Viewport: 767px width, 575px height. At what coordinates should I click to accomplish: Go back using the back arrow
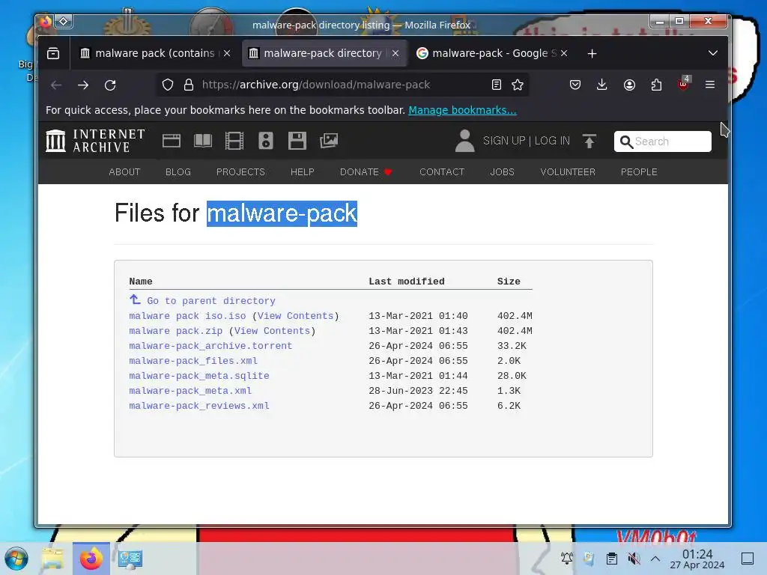pos(56,85)
